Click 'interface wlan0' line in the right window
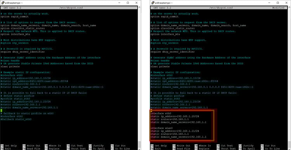Screen dimensions: 291x150 point(161,128)
